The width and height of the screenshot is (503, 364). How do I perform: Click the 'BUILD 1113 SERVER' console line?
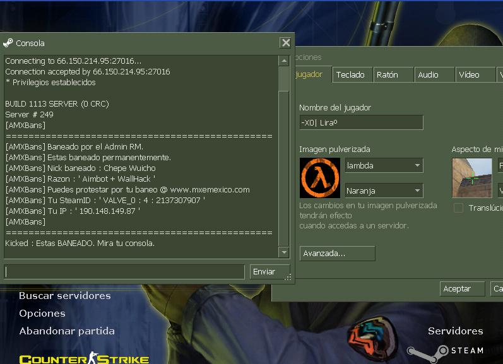pyautogui.click(x=57, y=104)
